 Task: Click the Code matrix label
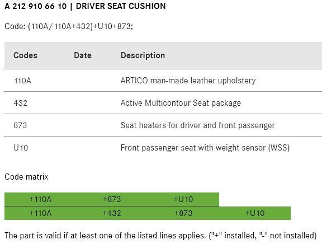coord(26,177)
